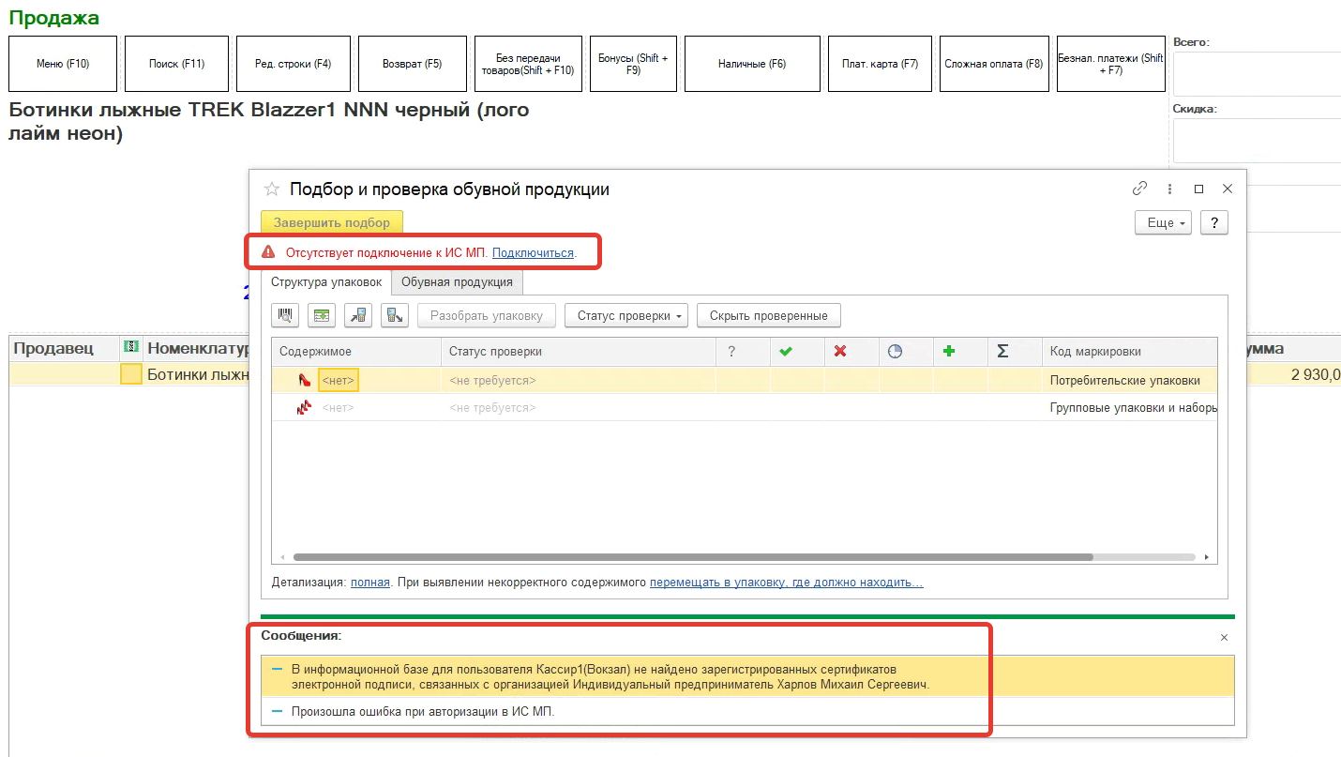Viewport: 1341px width, 757px height.
Task: Open the three-dot options menu in dialog
Action: tap(1169, 189)
